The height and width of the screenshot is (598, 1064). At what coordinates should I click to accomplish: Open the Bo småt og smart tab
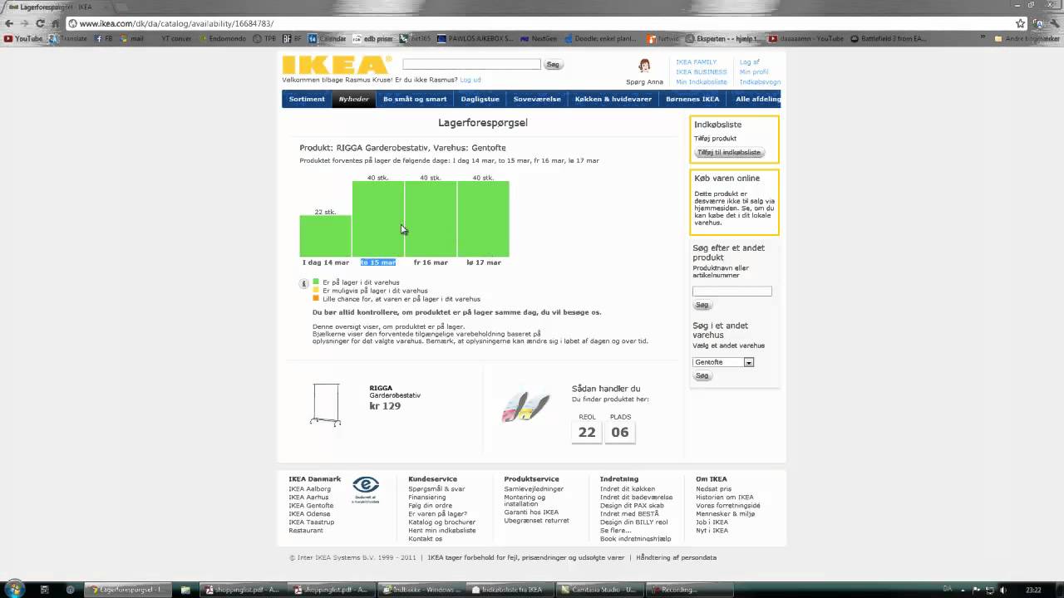pos(415,99)
